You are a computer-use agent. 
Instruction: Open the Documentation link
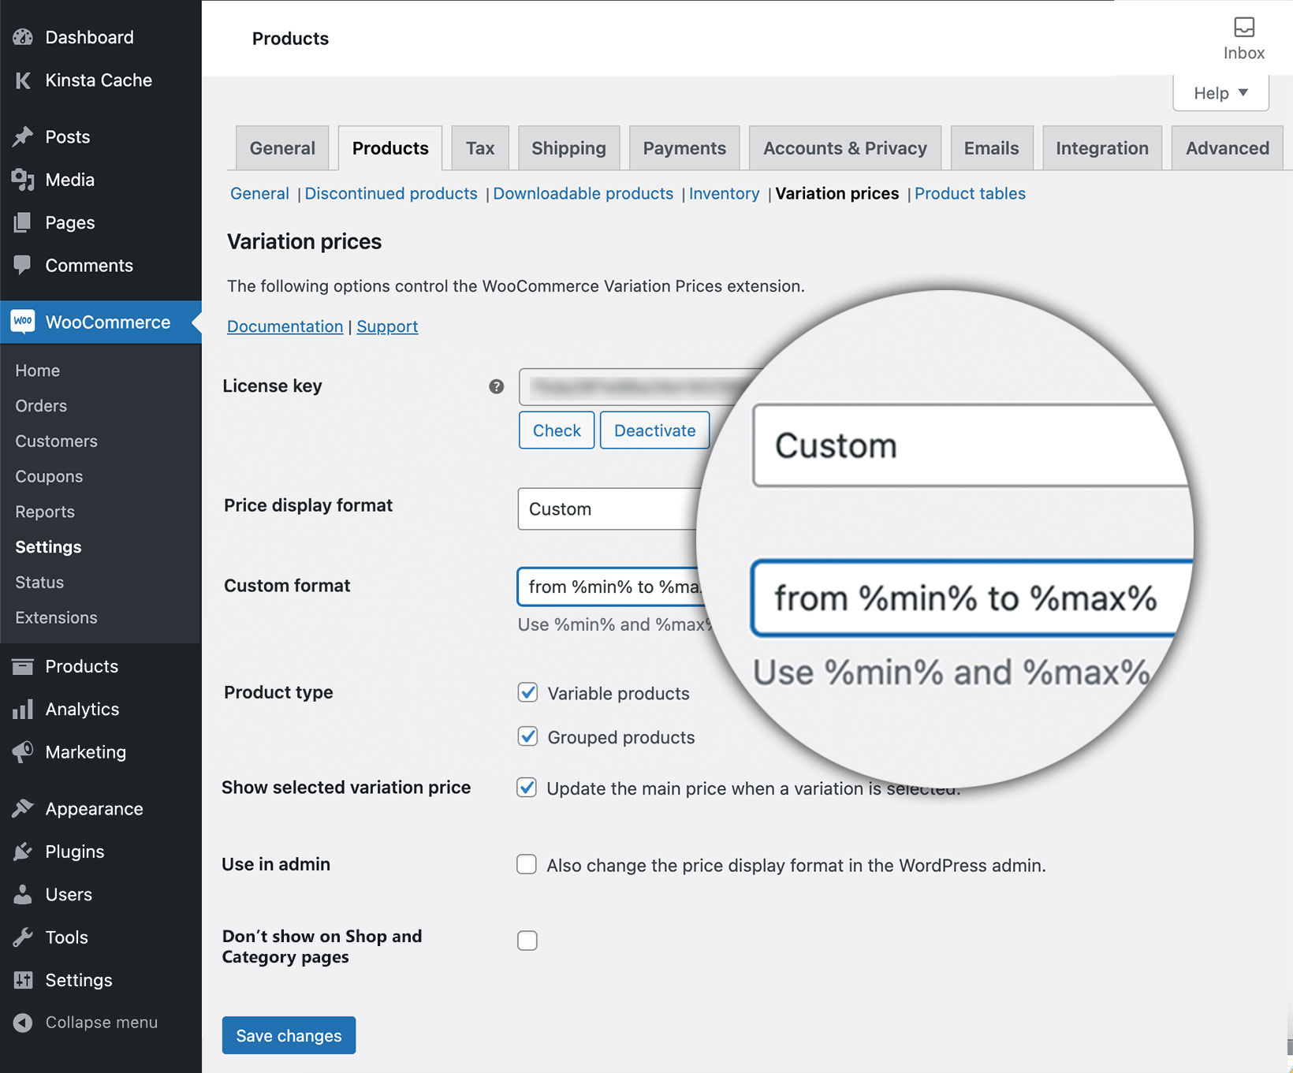click(285, 326)
